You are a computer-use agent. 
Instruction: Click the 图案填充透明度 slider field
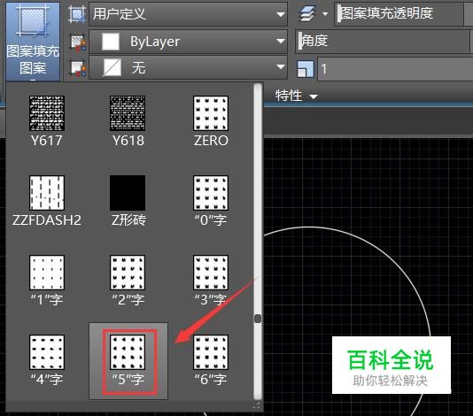pyautogui.click(x=399, y=14)
